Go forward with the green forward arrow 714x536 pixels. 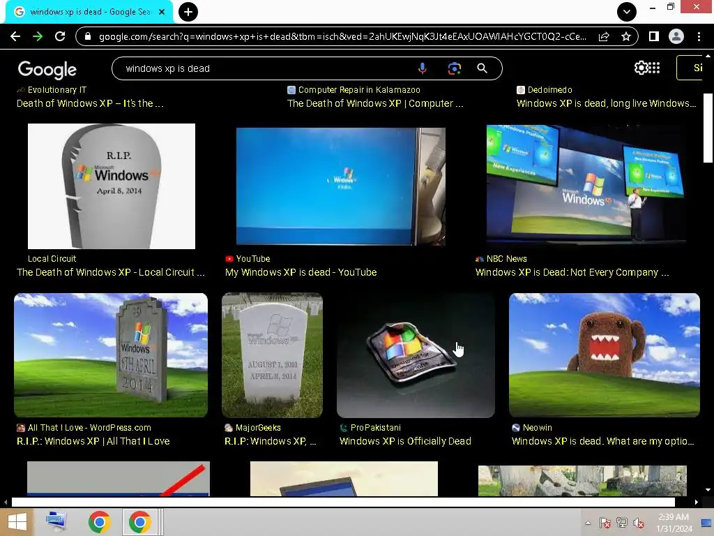pyautogui.click(x=38, y=36)
